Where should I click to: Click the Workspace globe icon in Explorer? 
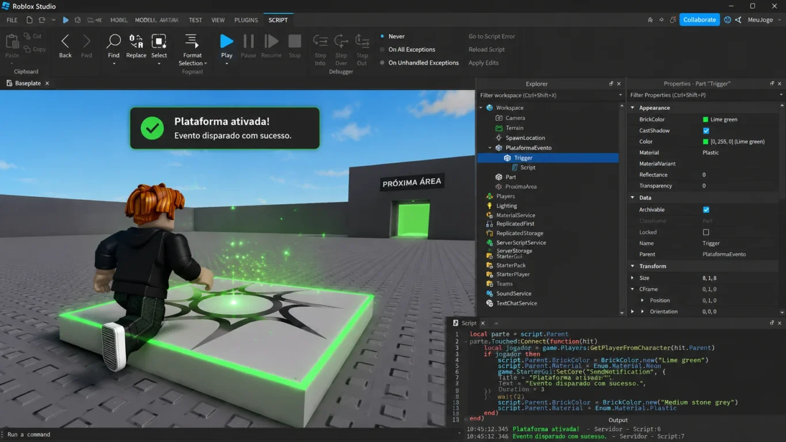[489, 108]
